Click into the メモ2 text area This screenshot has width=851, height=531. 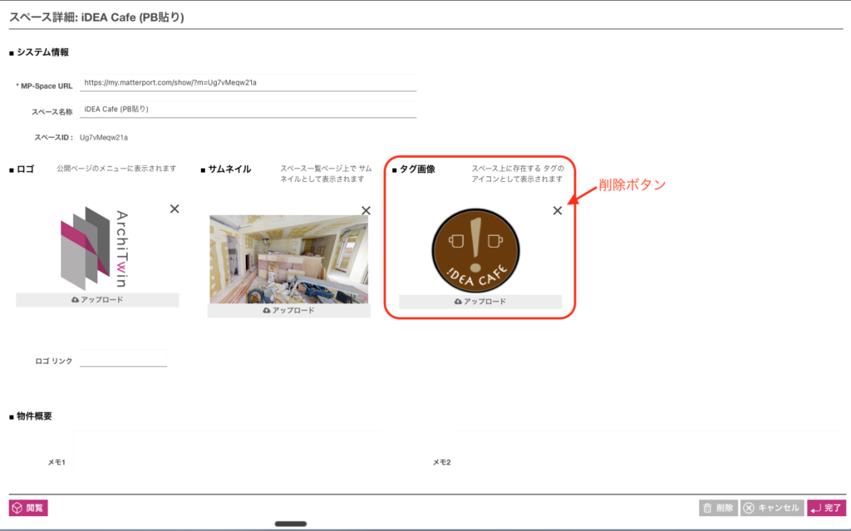pos(648,460)
